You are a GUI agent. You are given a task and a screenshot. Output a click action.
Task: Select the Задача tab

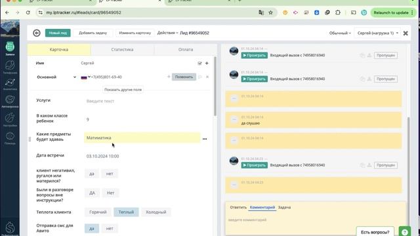click(284, 207)
